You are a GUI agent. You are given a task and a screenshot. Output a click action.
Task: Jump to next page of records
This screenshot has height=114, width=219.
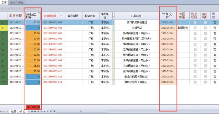point(32,112)
